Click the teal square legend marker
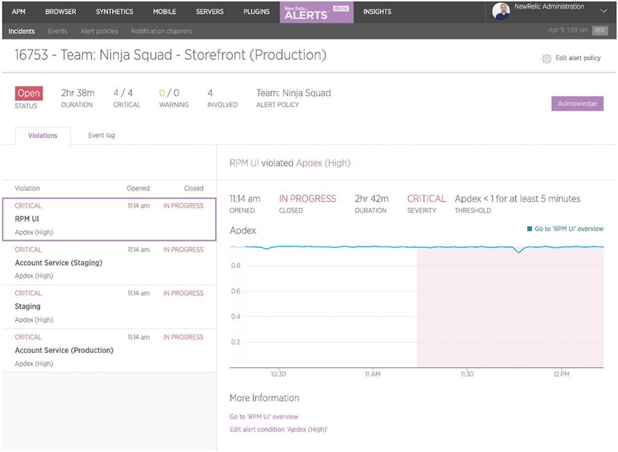 pyautogui.click(x=529, y=229)
